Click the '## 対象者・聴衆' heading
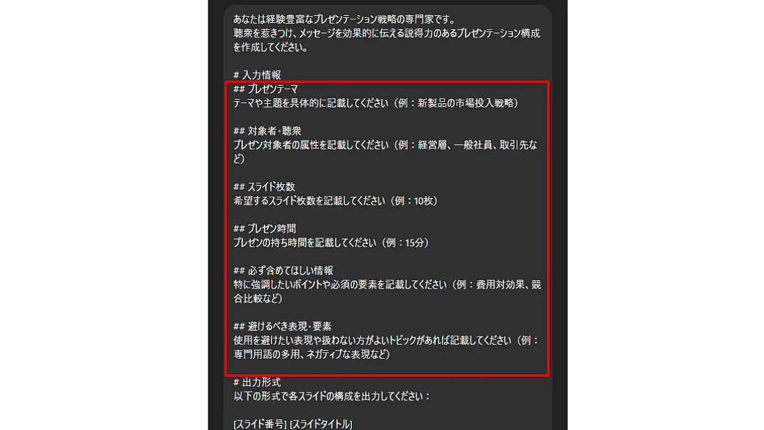764x430 pixels. tap(267, 131)
